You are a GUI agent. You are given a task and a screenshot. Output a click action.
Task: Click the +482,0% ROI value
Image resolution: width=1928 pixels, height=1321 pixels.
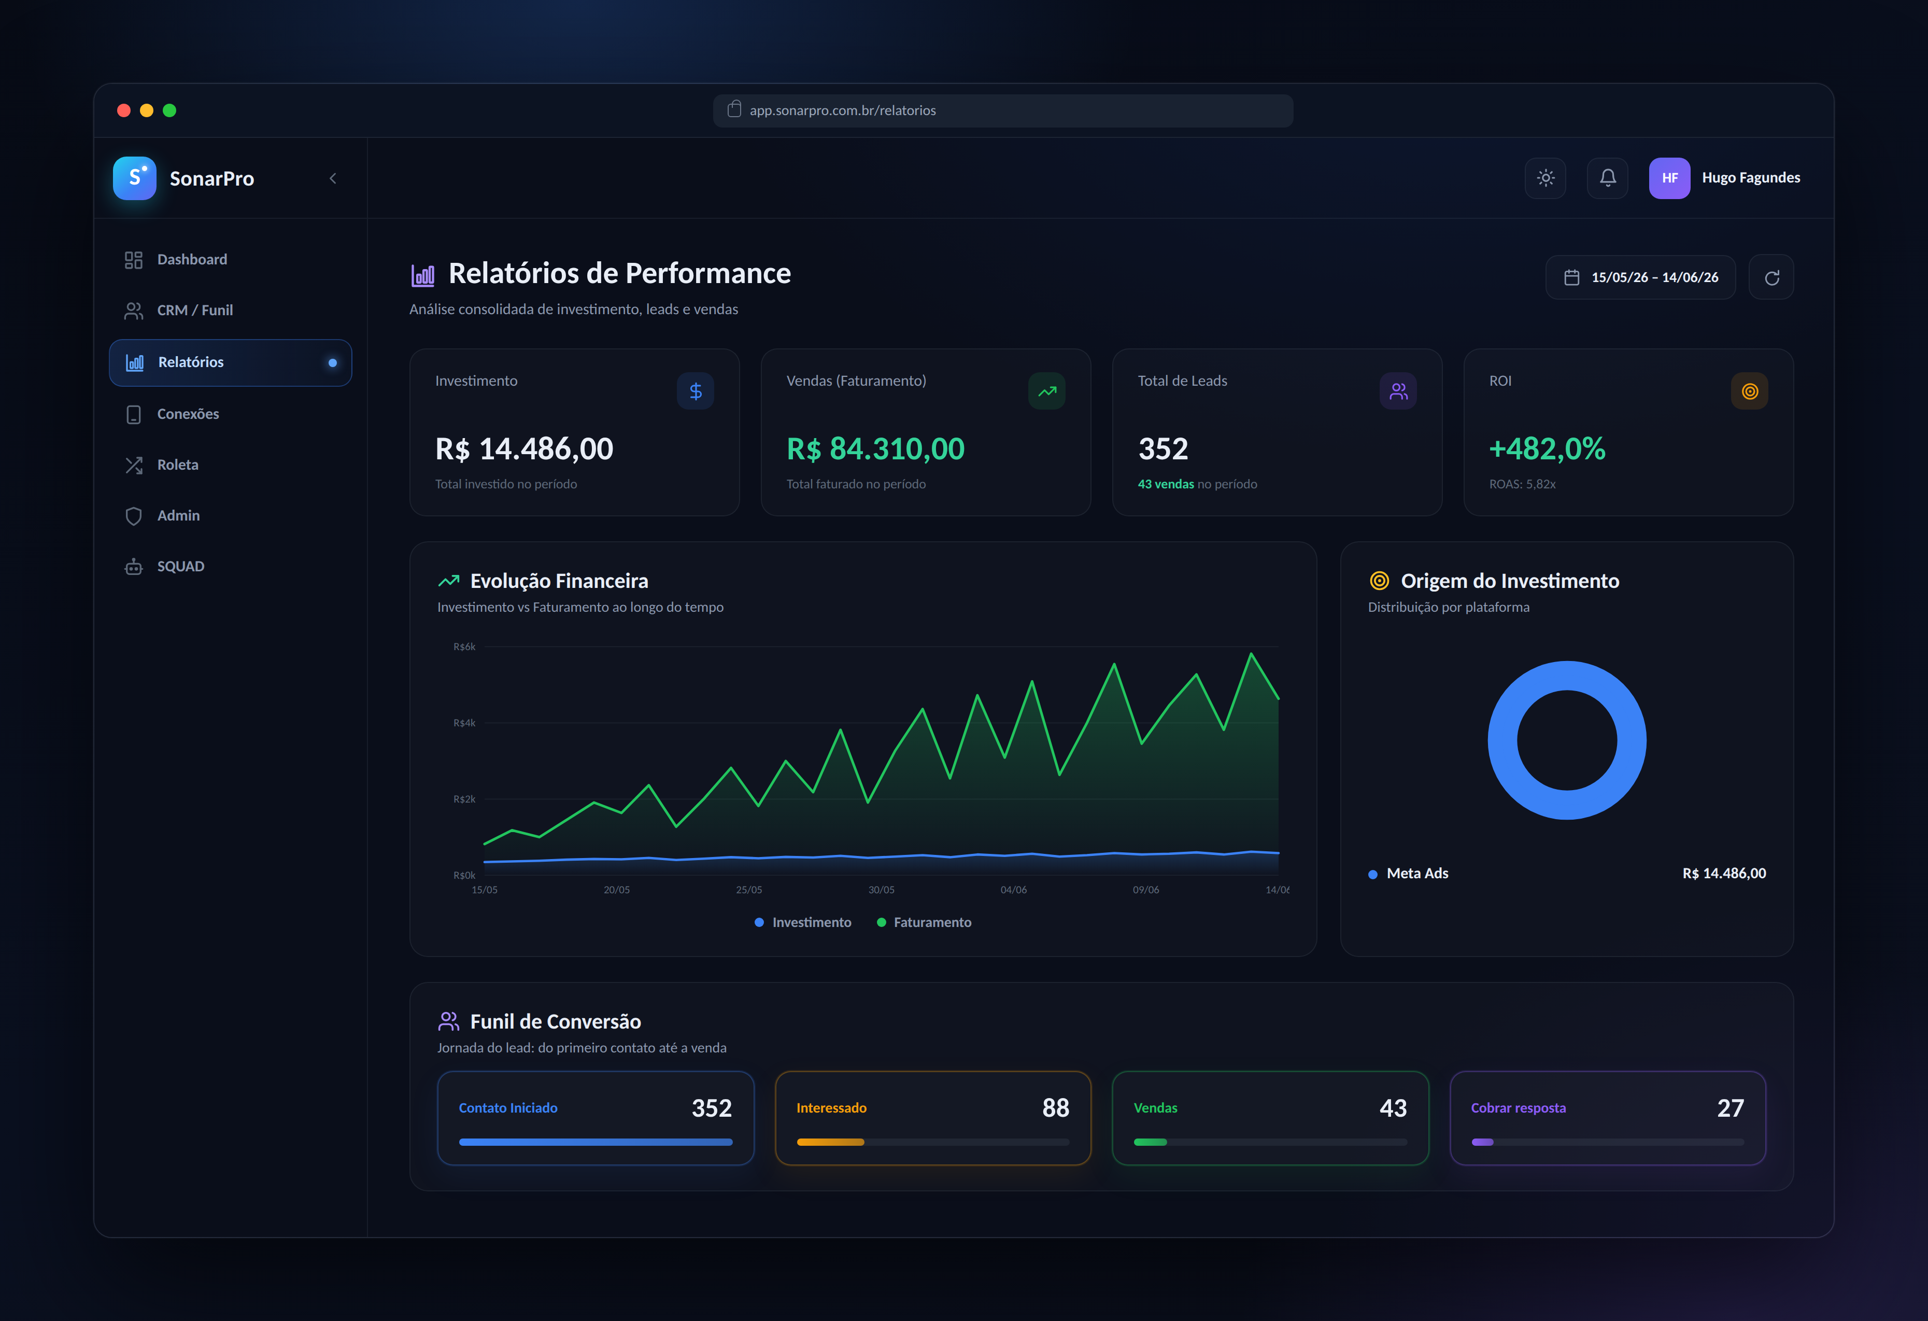[x=1547, y=449]
